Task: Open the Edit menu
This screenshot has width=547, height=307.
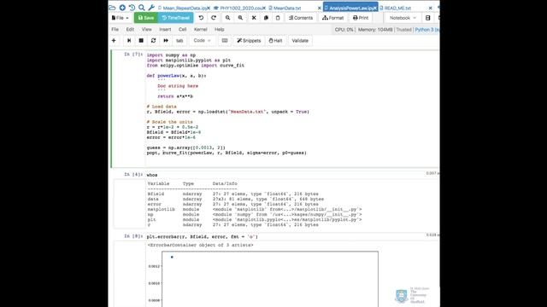Action: point(130,30)
